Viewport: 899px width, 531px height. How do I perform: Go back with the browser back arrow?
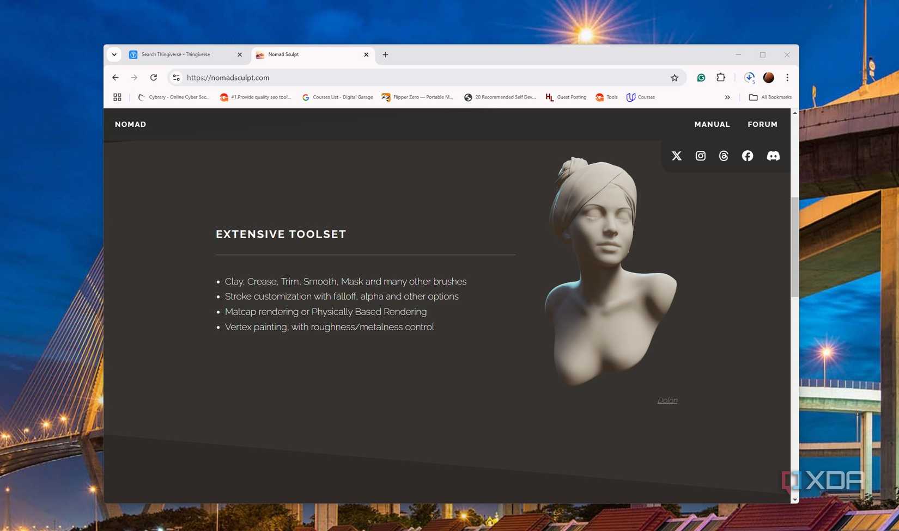(116, 78)
